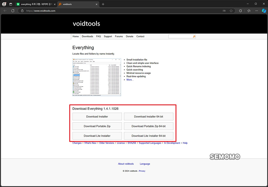Open the Settings and more menu
Screen dimensions: 268x187
pyautogui.click(x=257, y=11)
